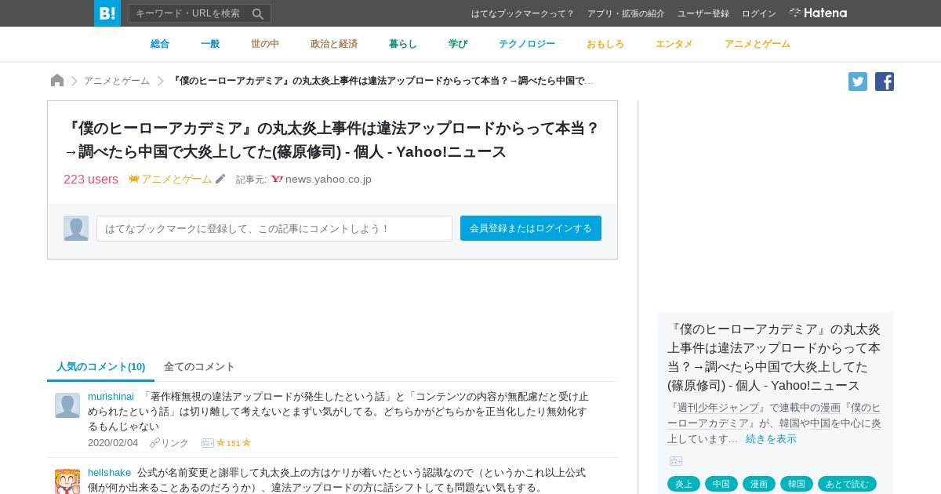Select the テクノロジー category menu
The image size is (941, 494).
[527, 44]
